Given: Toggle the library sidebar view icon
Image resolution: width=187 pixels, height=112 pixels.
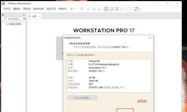Looking at the screenshot, I should click(106, 9).
